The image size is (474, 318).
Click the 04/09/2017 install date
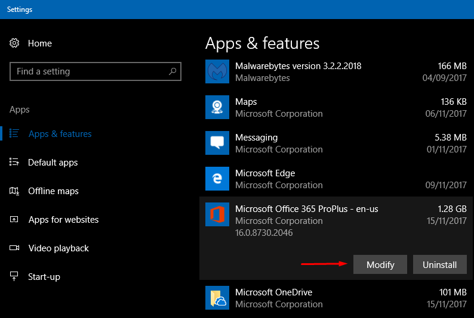pyautogui.click(x=445, y=78)
